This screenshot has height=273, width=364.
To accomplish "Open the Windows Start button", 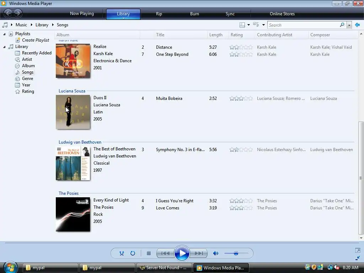I will point(10,267).
